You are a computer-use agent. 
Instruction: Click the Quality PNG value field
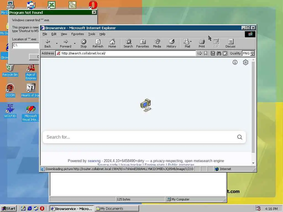246,53
